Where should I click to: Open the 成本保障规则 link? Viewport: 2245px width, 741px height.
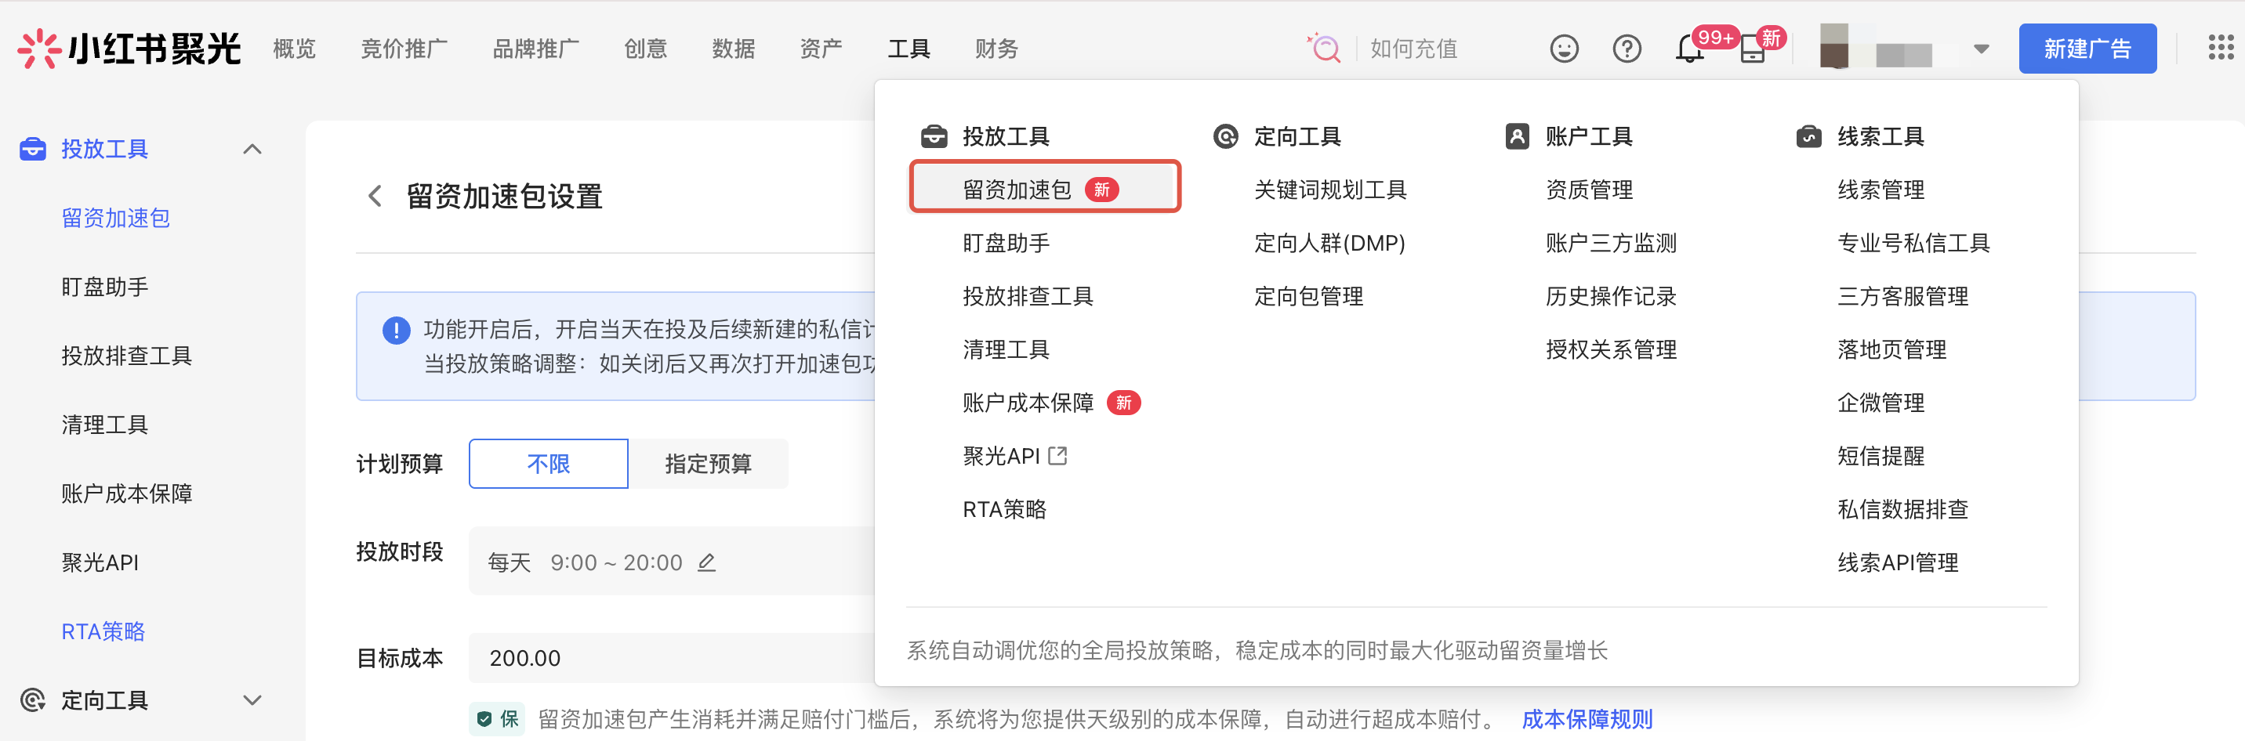(1586, 719)
